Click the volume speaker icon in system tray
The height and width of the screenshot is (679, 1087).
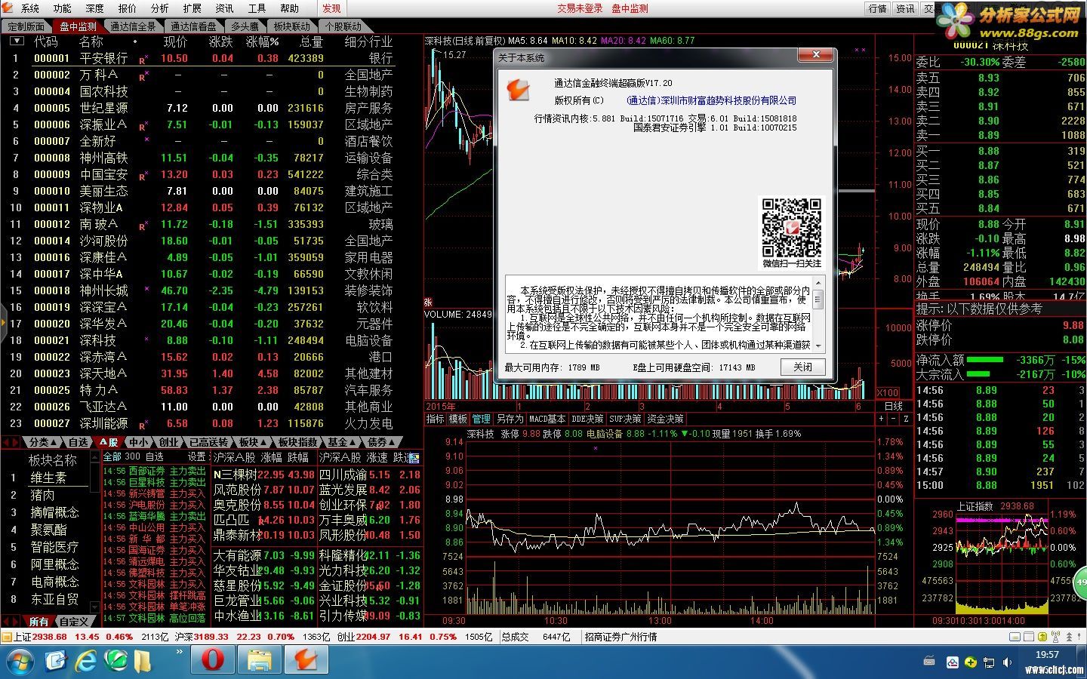1008,662
